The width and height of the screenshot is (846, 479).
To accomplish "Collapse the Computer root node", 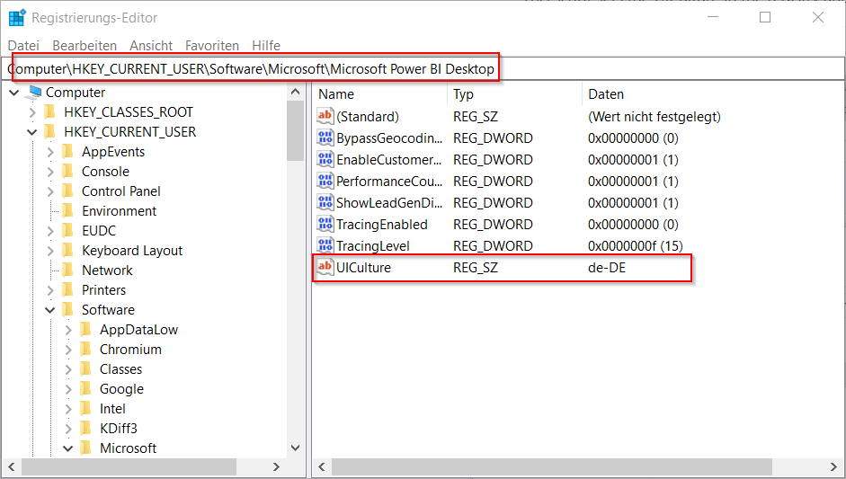I will pyautogui.click(x=14, y=93).
